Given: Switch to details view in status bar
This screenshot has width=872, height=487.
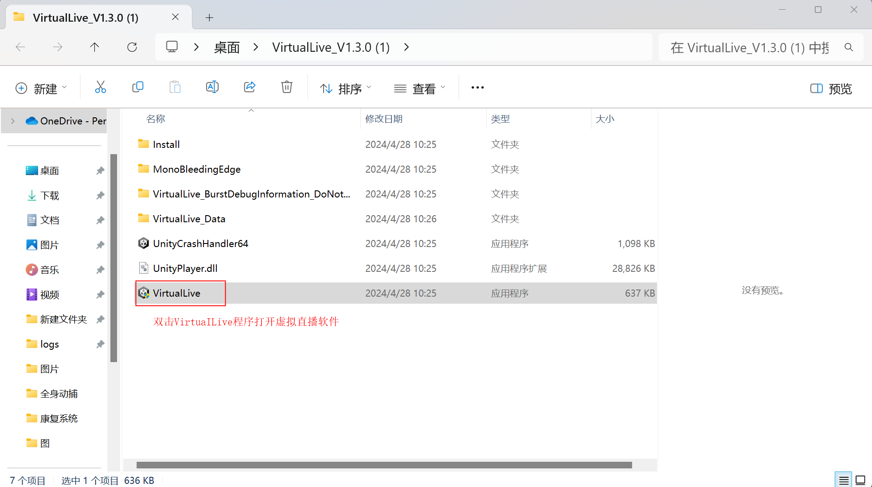Looking at the screenshot, I should point(844,480).
